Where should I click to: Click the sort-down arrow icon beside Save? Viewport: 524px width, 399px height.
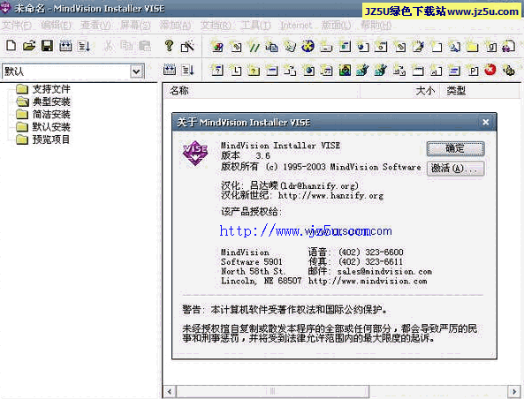click(84, 46)
